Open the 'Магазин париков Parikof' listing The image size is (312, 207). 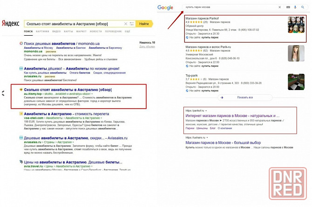point(202,18)
